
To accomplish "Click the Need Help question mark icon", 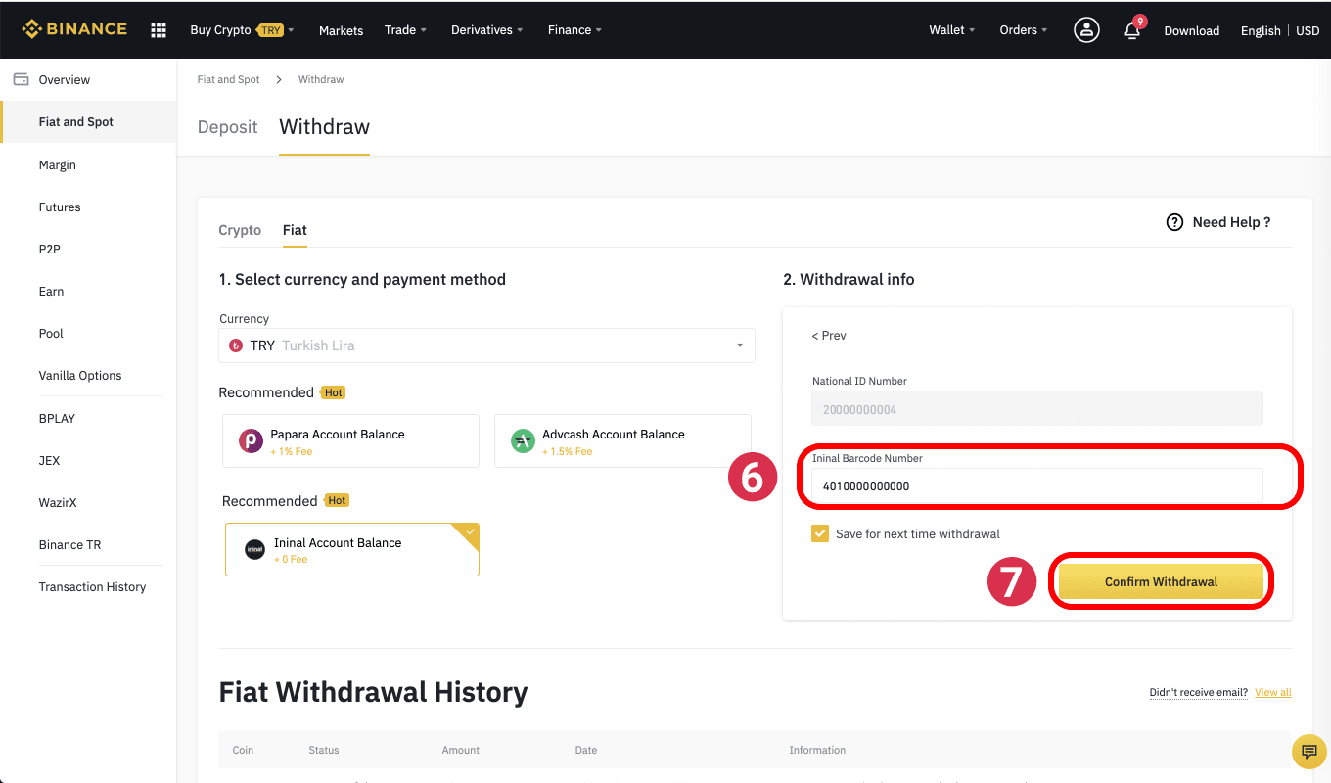I will tap(1174, 222).
